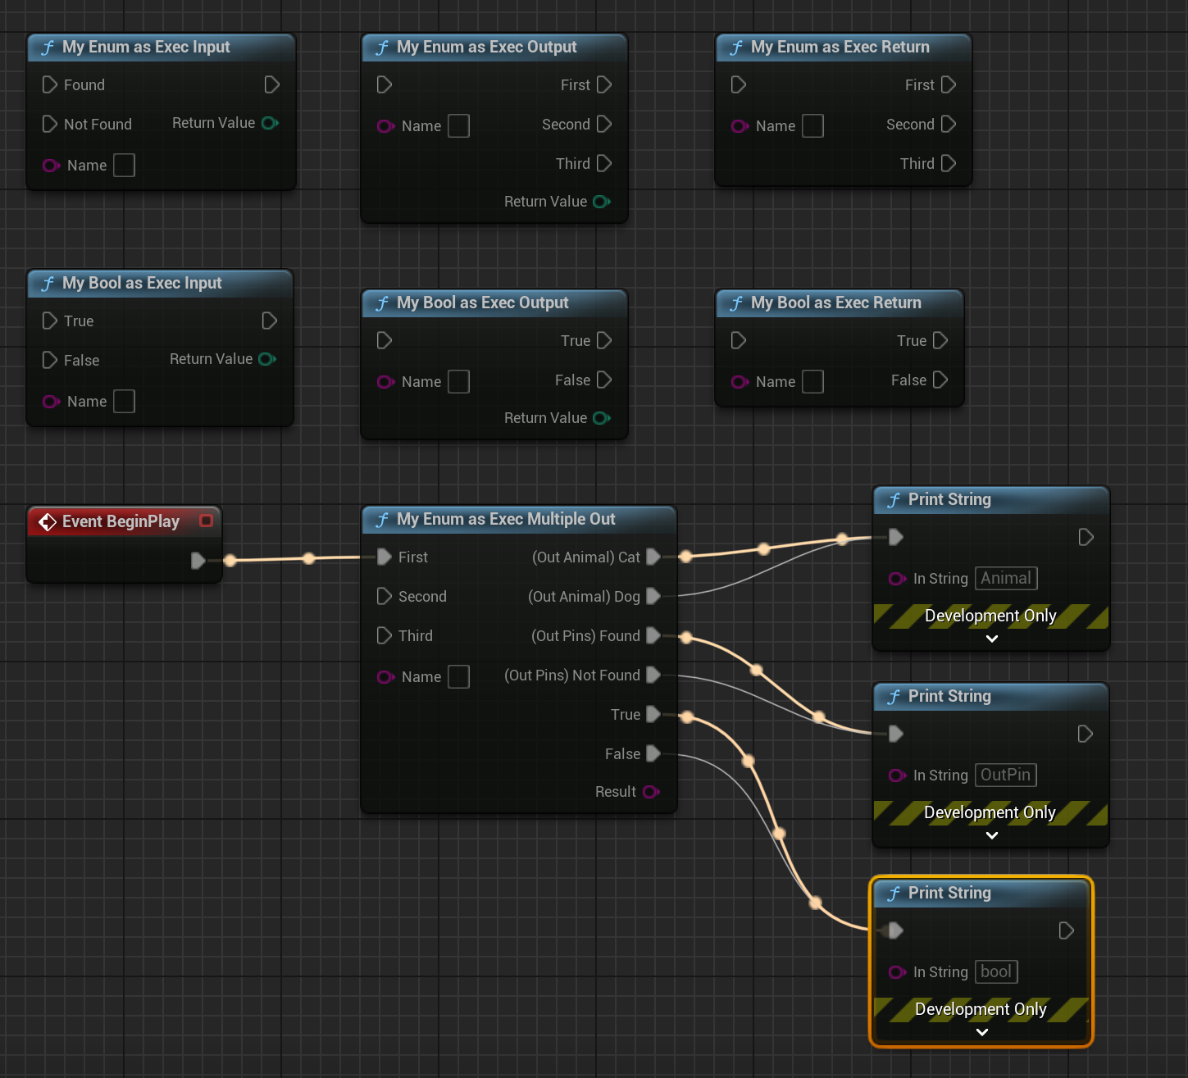
Task: Click the Result output pin on Multiple Out node
Action: point(651,792)
